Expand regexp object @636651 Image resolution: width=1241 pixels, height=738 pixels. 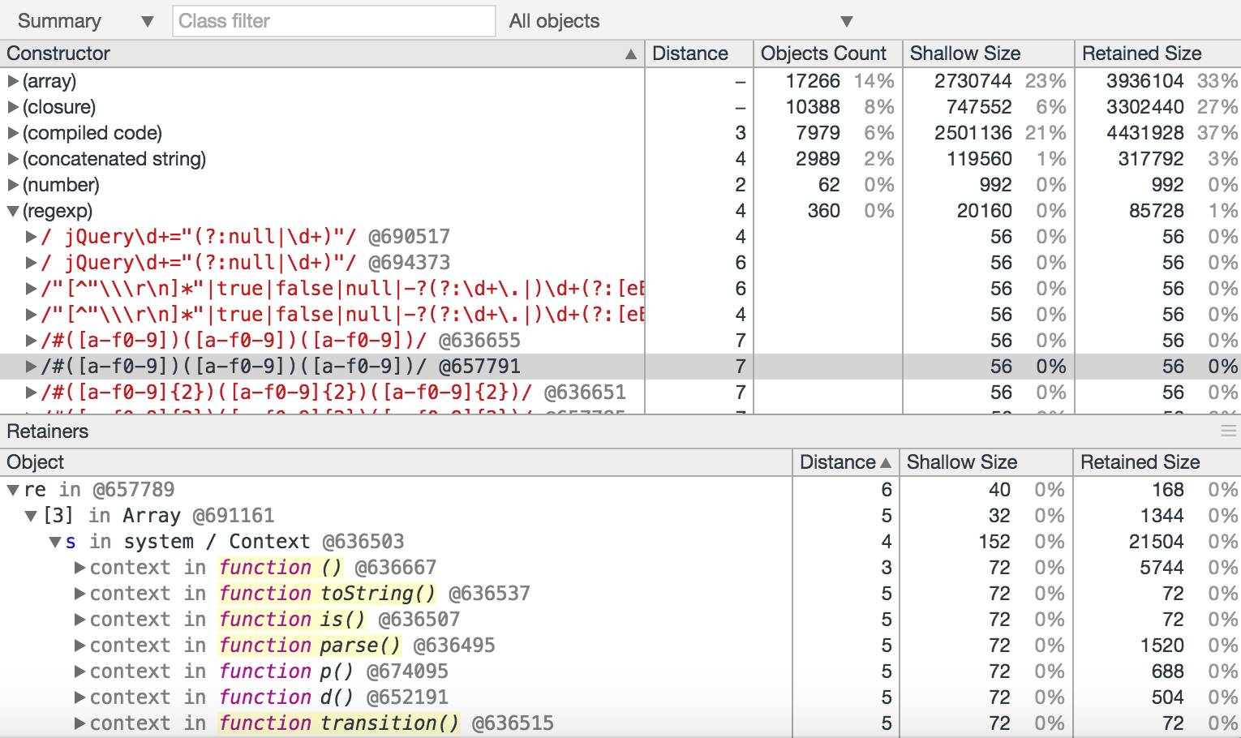point(31,393)
